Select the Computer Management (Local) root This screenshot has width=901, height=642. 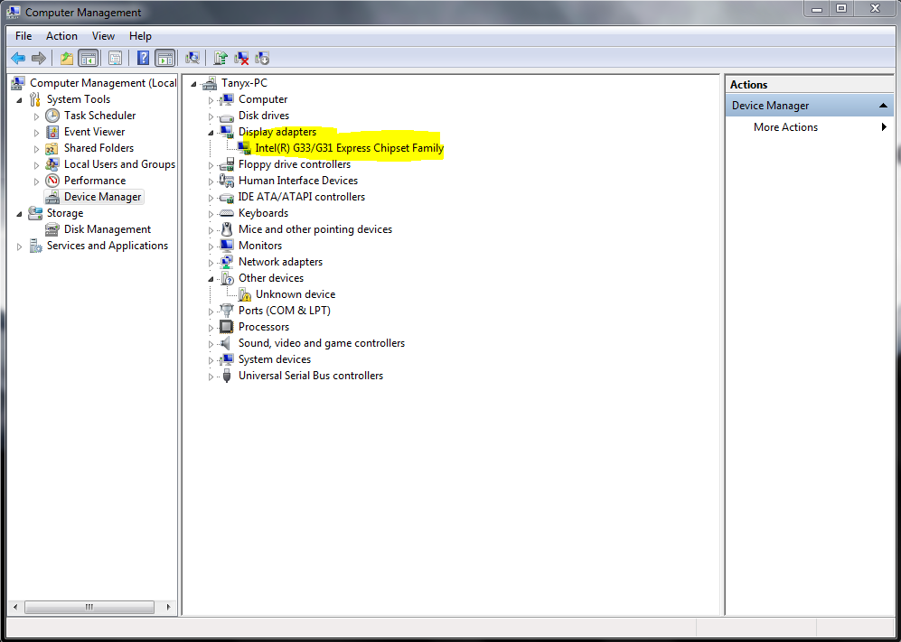[103, 83]
